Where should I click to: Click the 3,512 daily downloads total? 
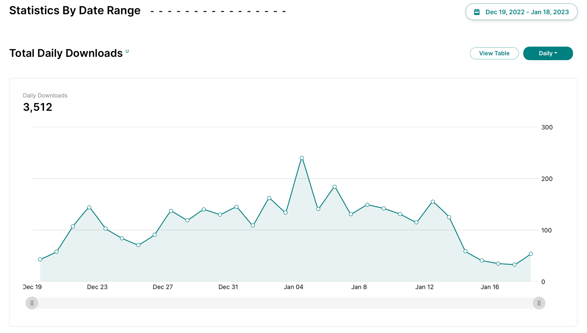pos(38,107)
